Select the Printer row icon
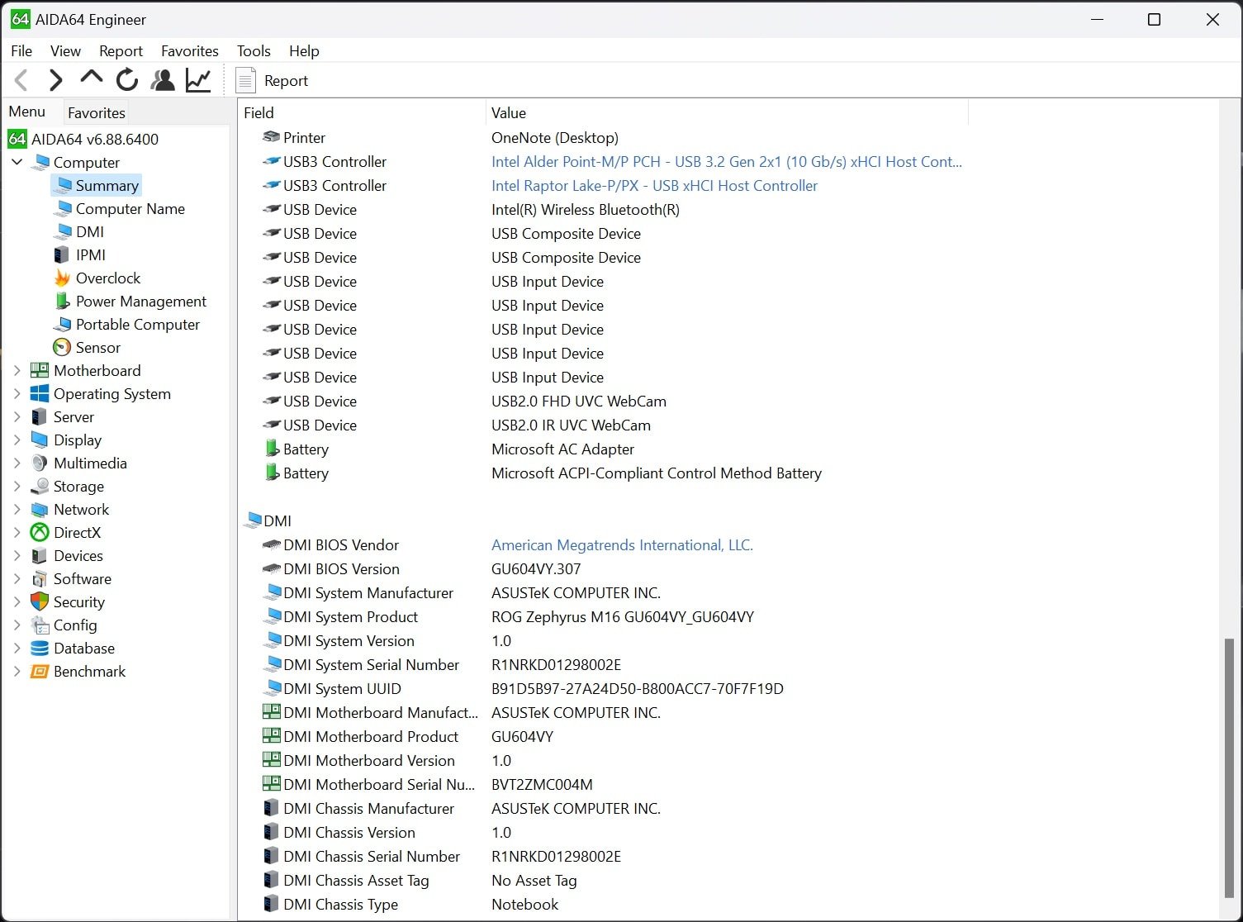The image size is (1243, 922). [x=271, y=137]
